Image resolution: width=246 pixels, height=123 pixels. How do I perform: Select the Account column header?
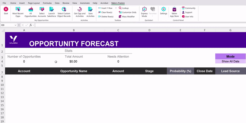coord(24,71)
